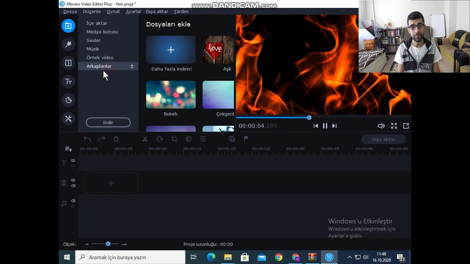Open Google Chrome from taskbar
The width and height of the screenshot is (470, 264).
(279, 257)
